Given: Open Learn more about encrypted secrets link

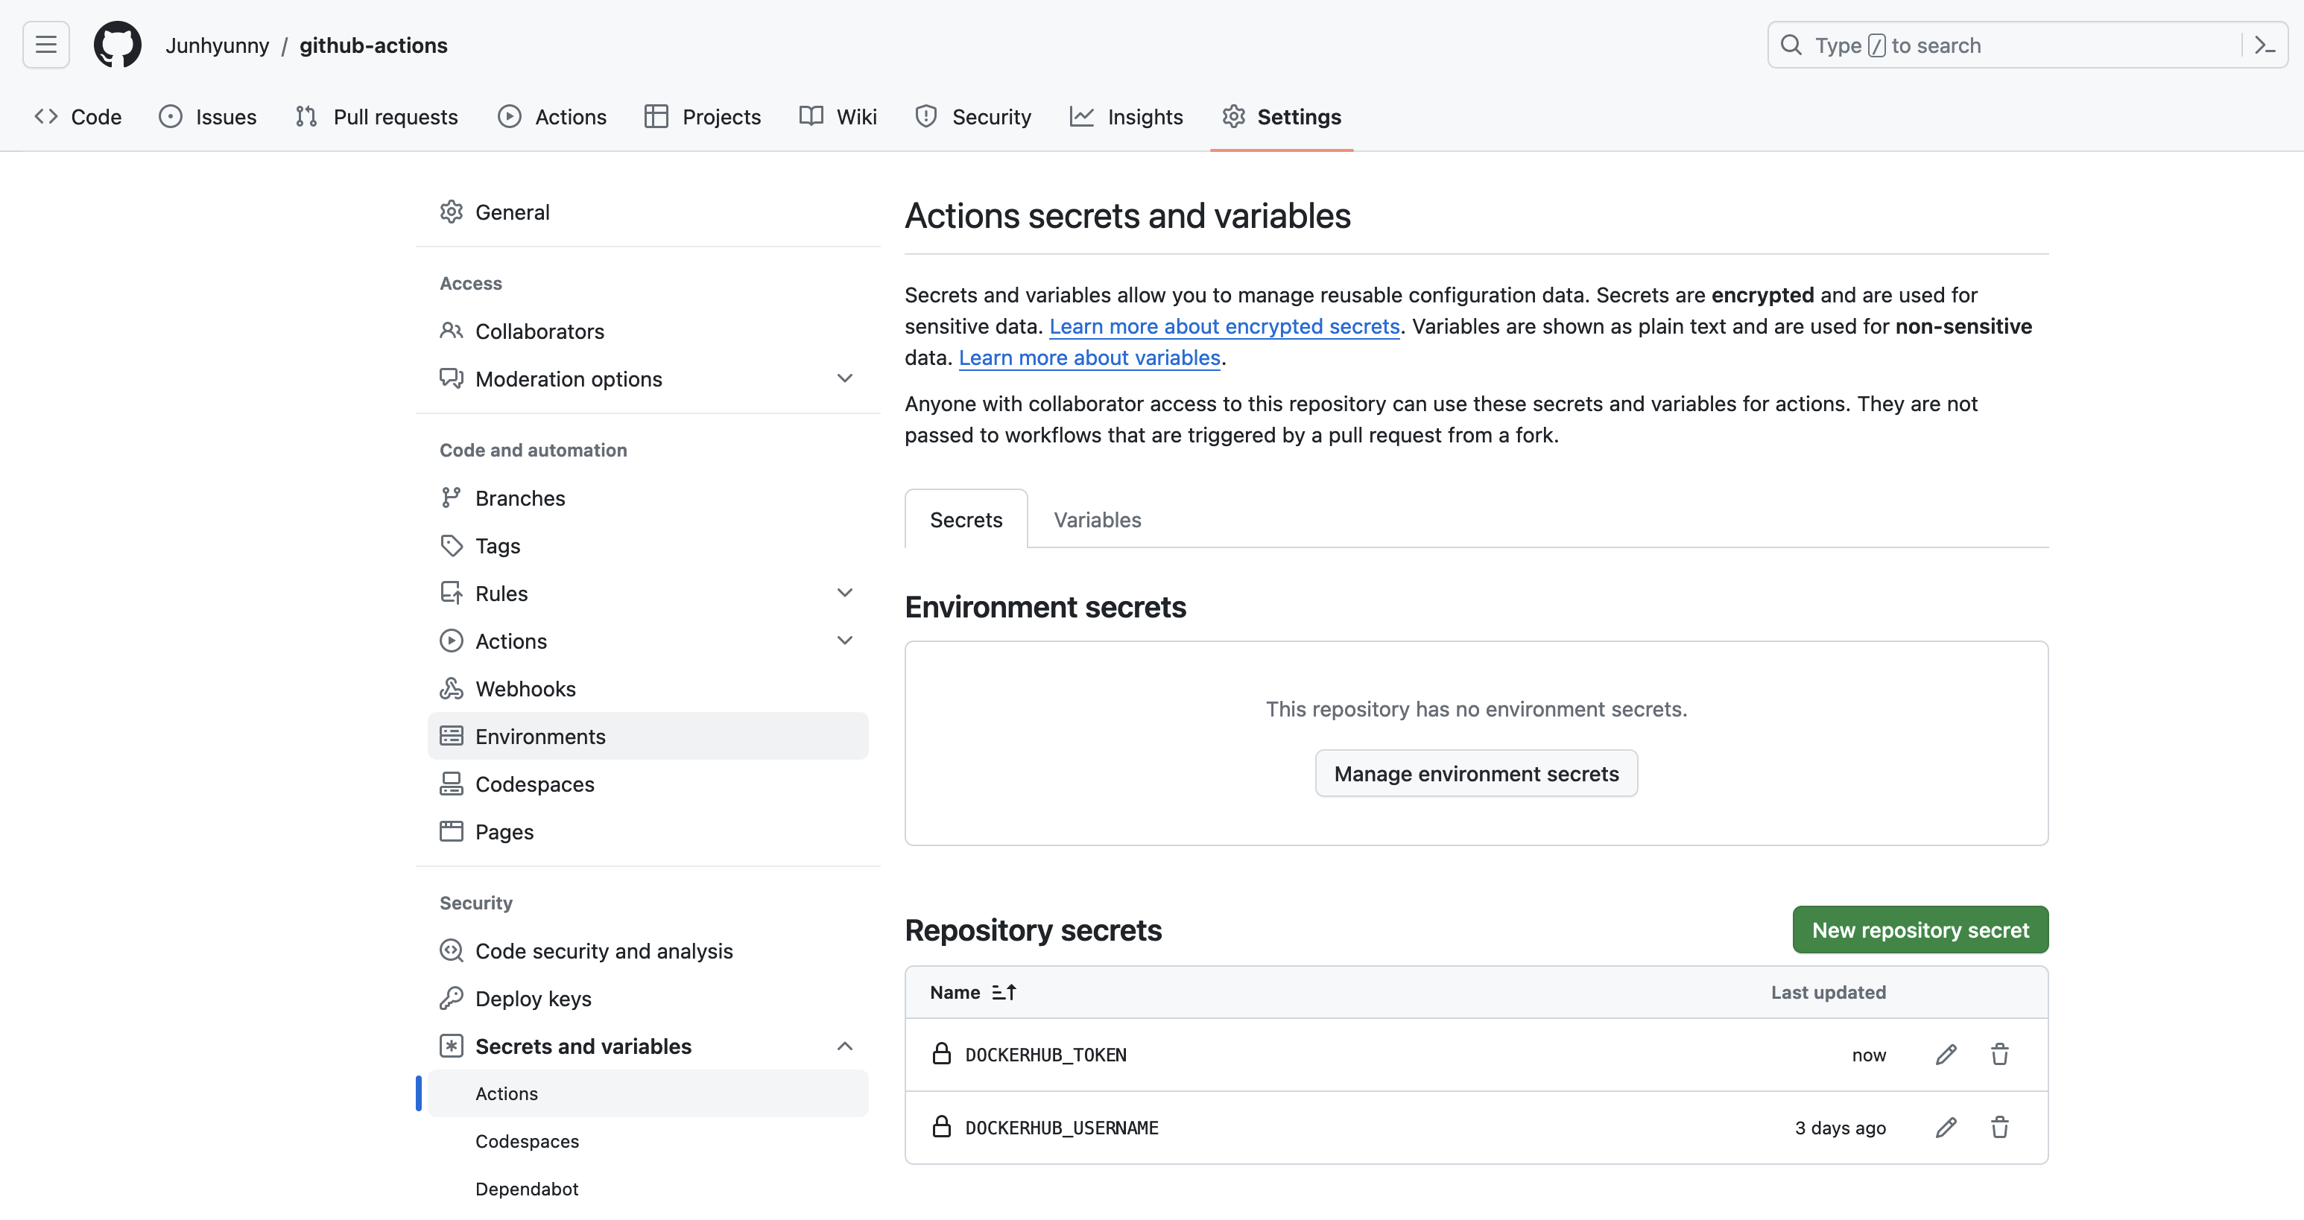Looking at the screenshot, I should (x=1224, y=327).
